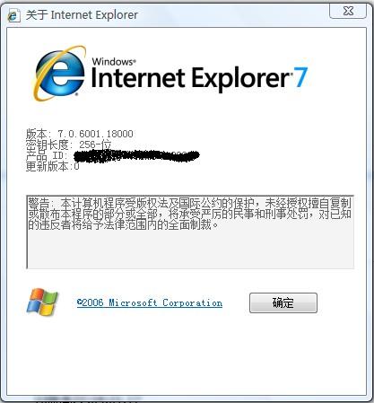374x403 pixels.
Task: Click the Windows flag logo
Action: point(42,302)
